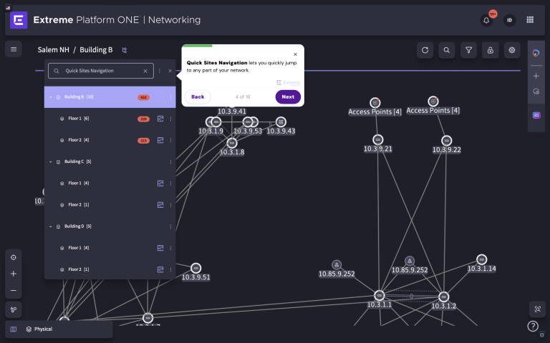550x343 pixels.
Task: Click Back in the tour tooltip
Action: (x=198, y=97)
